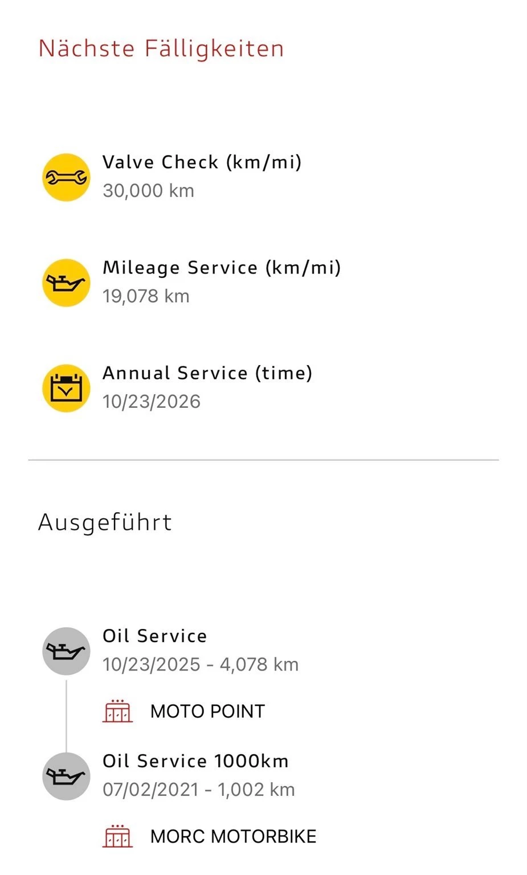Open the Valve Check (km/mi) entry
This screenshot has width=527, height=875.
click(x=202, y=162)
